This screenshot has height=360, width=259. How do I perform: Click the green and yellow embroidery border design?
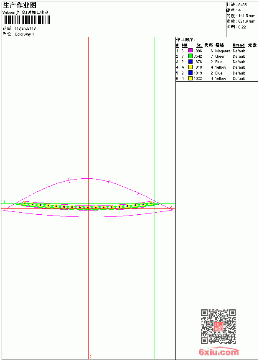(88, 206)
